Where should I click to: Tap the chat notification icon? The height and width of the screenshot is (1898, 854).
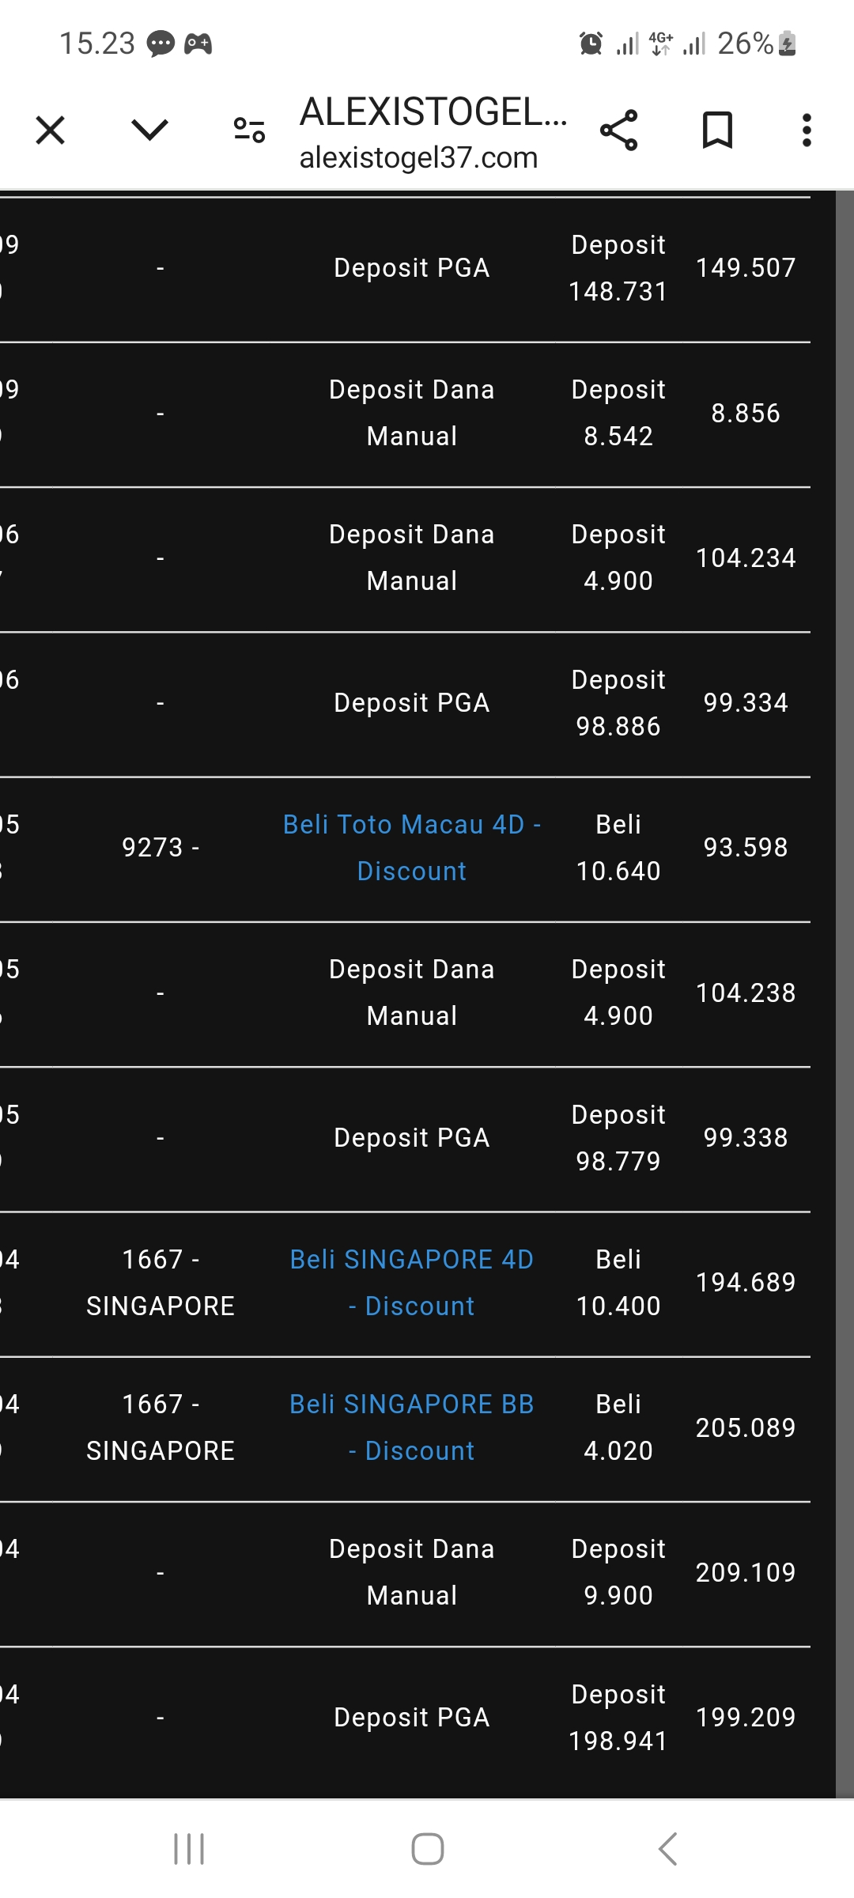[161, 43]
